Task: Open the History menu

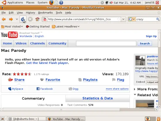Action: coord(30,13)
